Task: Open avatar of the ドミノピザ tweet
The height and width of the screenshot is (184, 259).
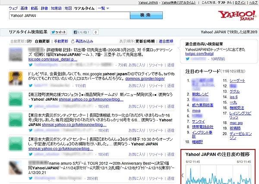Action: coord(16,78)
